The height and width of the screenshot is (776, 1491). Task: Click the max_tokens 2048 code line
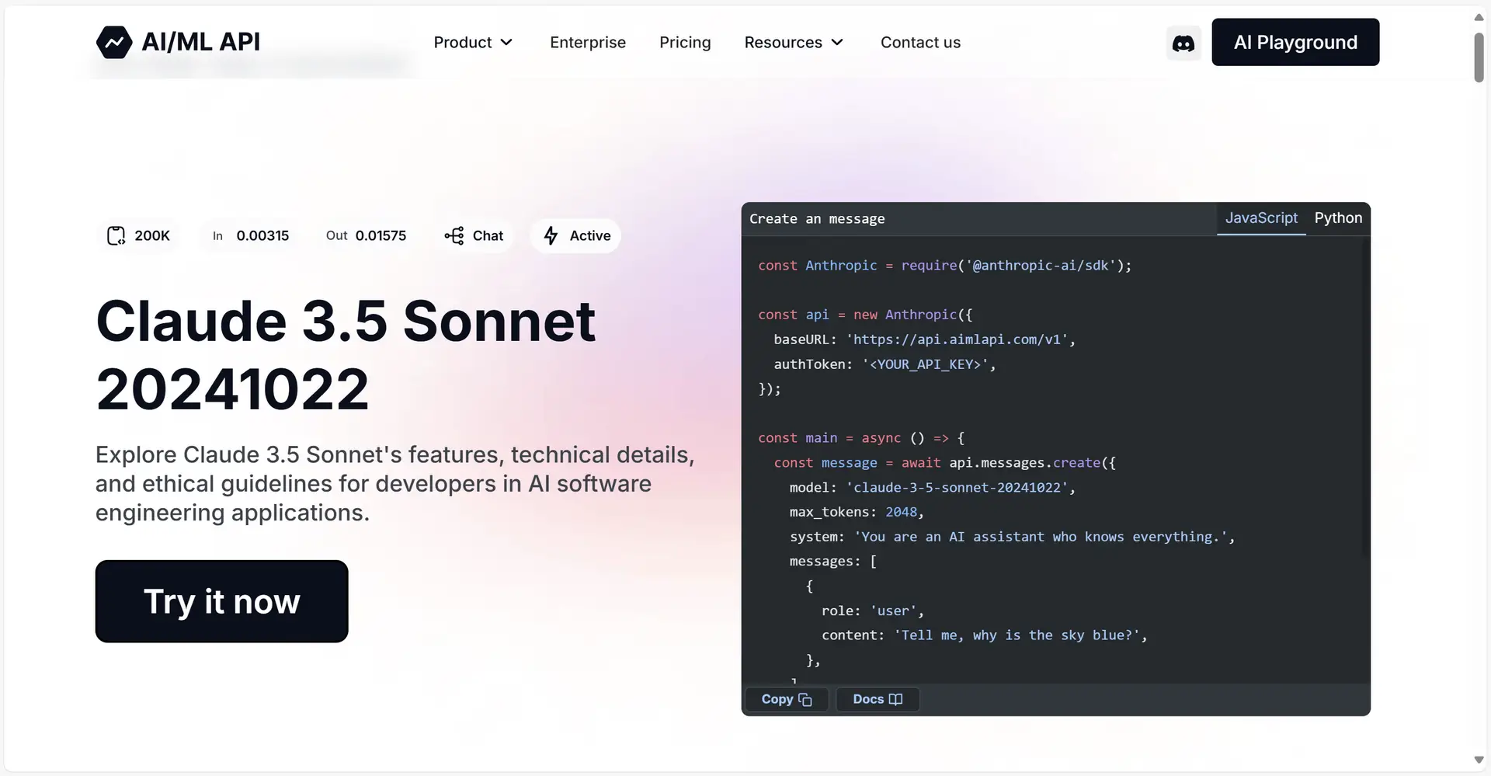coord(857,512)
